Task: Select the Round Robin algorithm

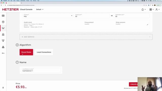Action: click(x=26, y=52)
